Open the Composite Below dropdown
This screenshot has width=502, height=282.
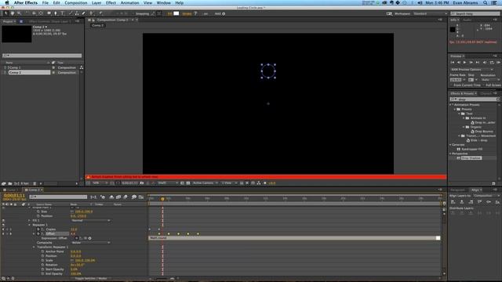(x=91, y=243)
